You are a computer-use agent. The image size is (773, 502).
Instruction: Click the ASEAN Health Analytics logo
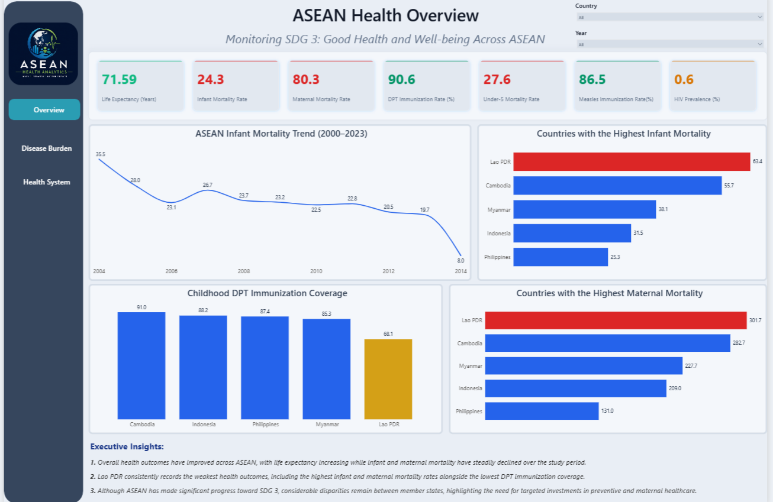click(44, 54)
